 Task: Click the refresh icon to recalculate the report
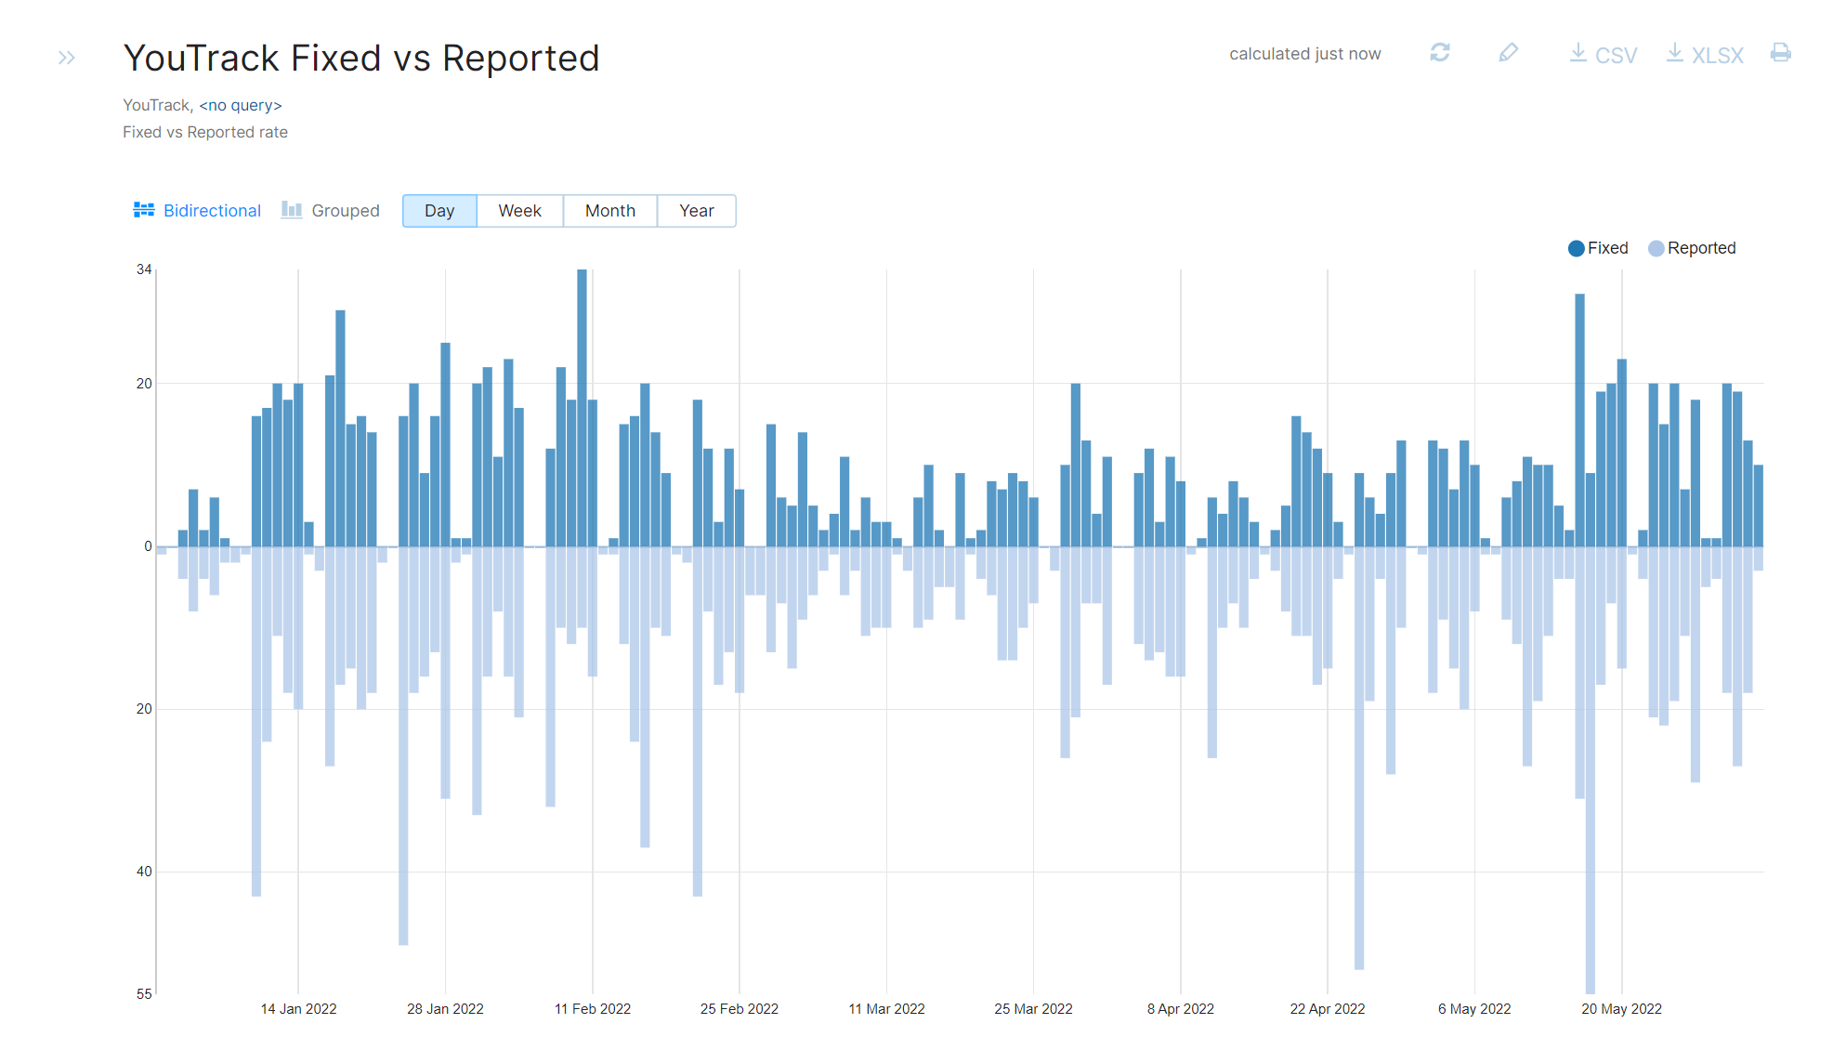coord(1439,54)
